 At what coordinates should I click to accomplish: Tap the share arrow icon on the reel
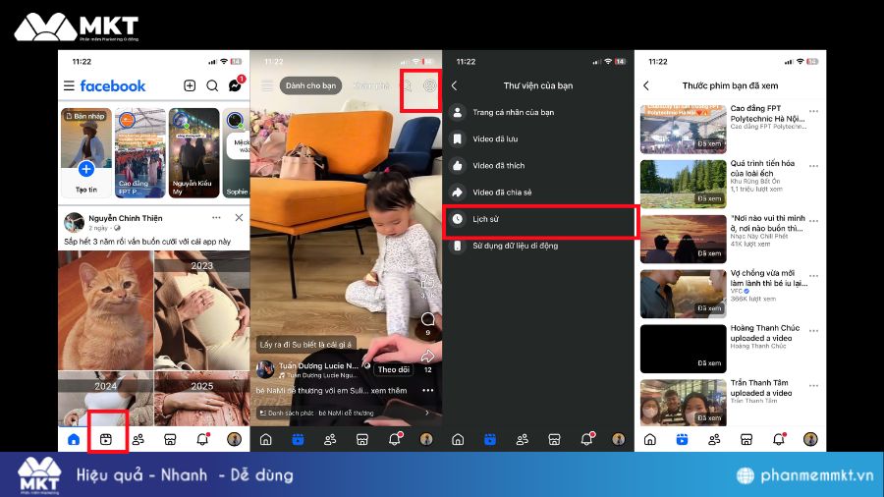click(428, 357)
